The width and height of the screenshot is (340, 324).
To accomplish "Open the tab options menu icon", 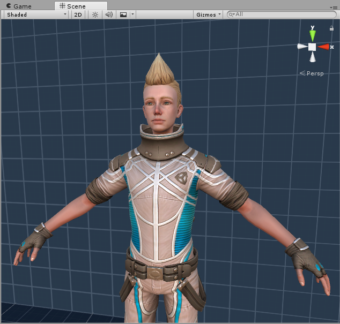I will [x=334, y=7].
